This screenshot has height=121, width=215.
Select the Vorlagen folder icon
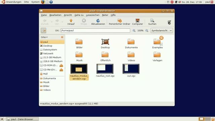click(157, 54)
